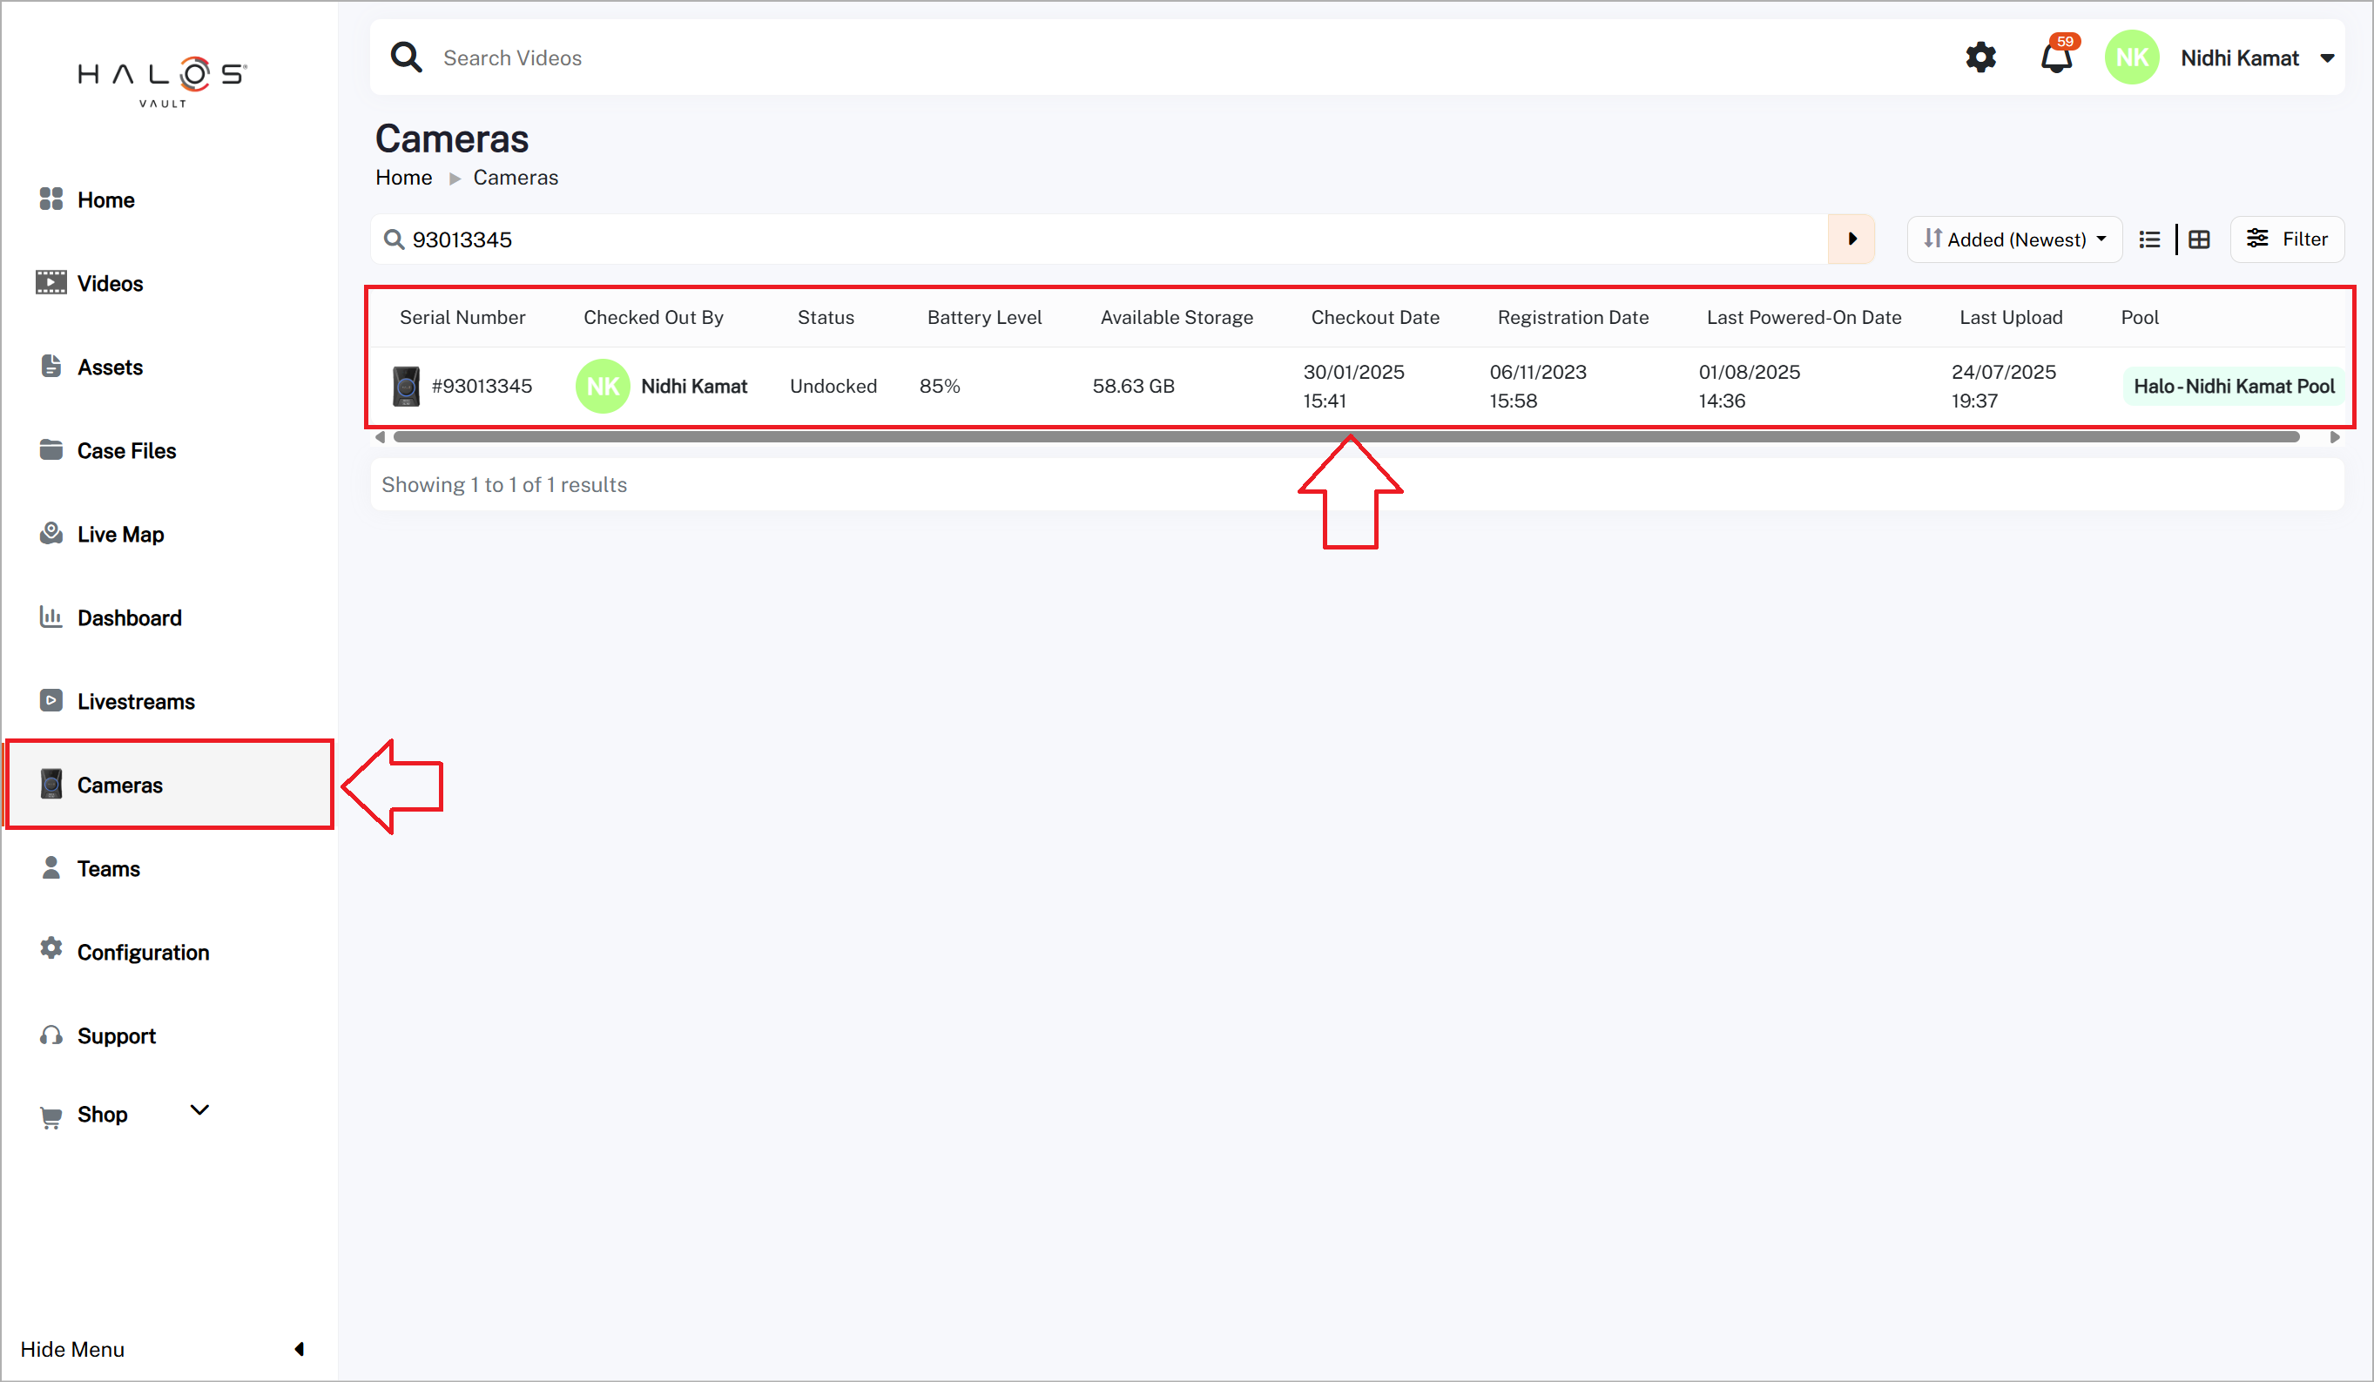Open Nidhi Kamat user link in table

pyautogui.click(x=693, y=387)
